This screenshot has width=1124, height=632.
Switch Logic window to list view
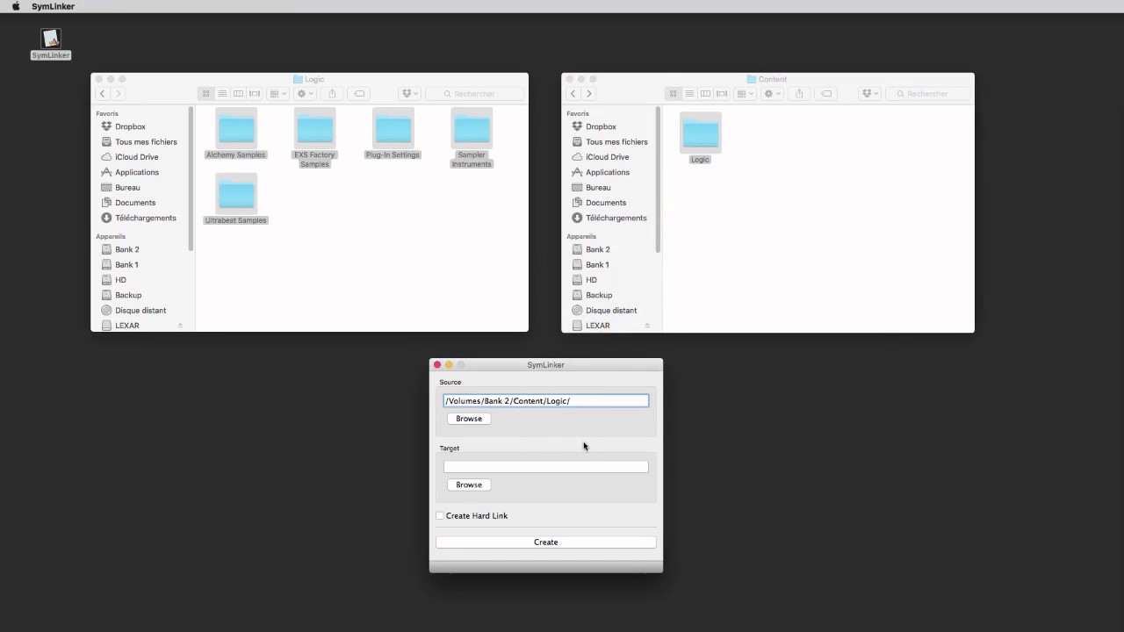(222, 94)
